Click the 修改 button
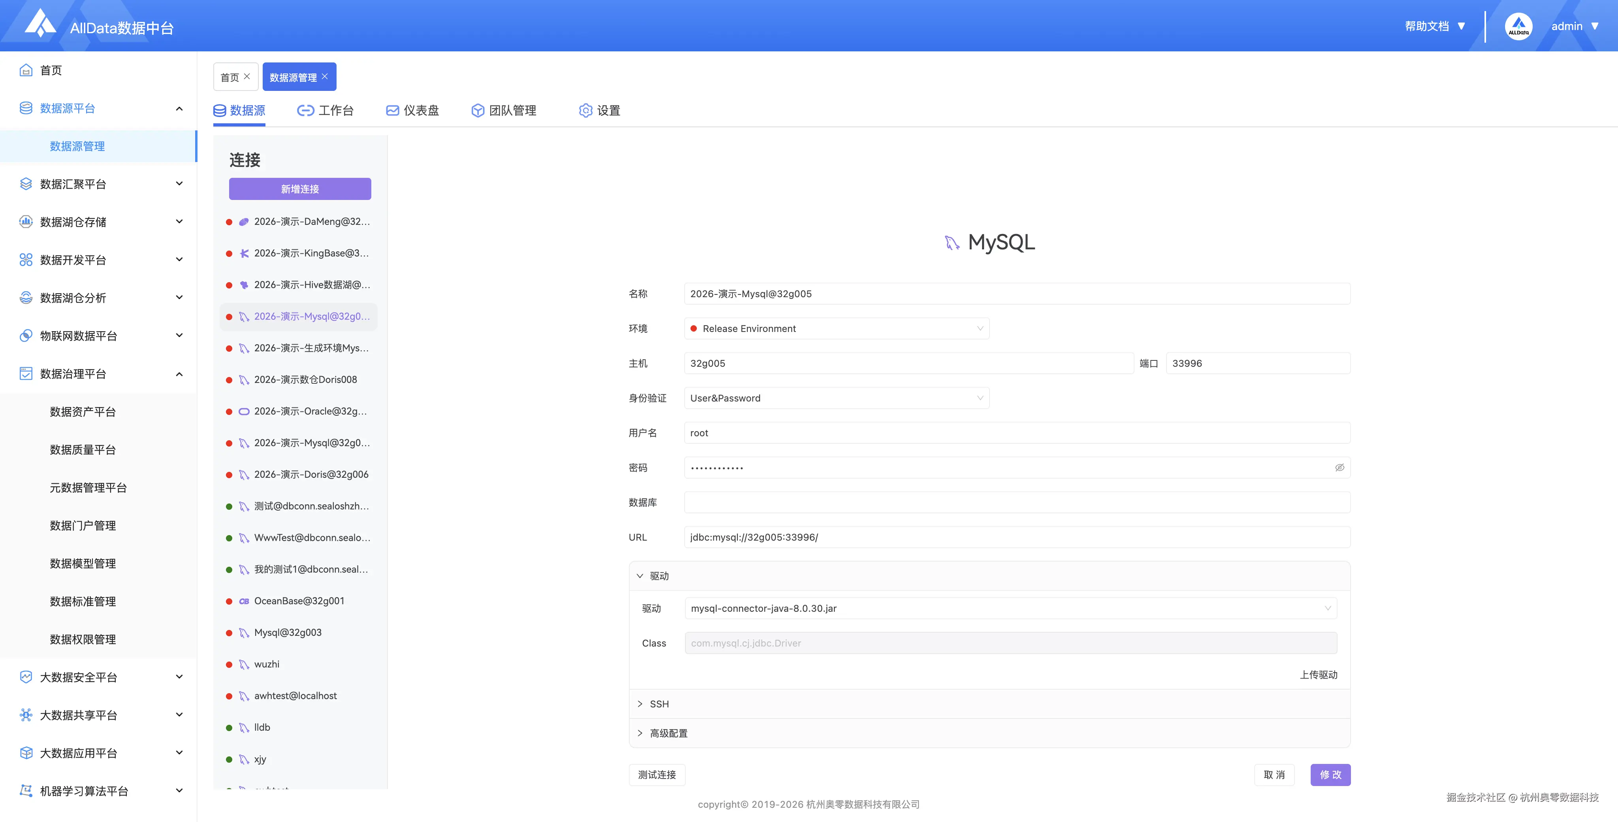 [1330, 775]
